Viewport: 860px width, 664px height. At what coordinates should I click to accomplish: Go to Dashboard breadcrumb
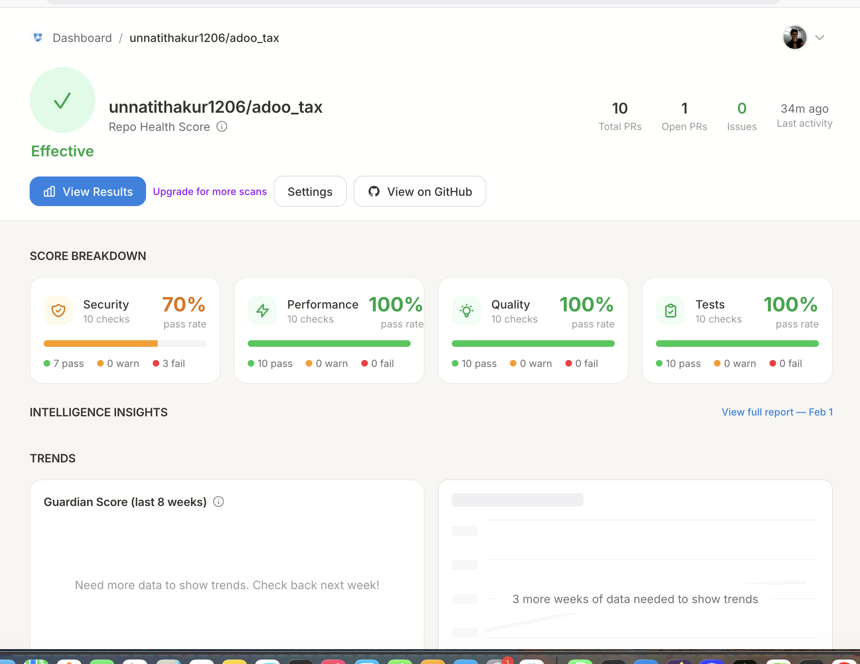pyautogui.click(x=82, y=38)
